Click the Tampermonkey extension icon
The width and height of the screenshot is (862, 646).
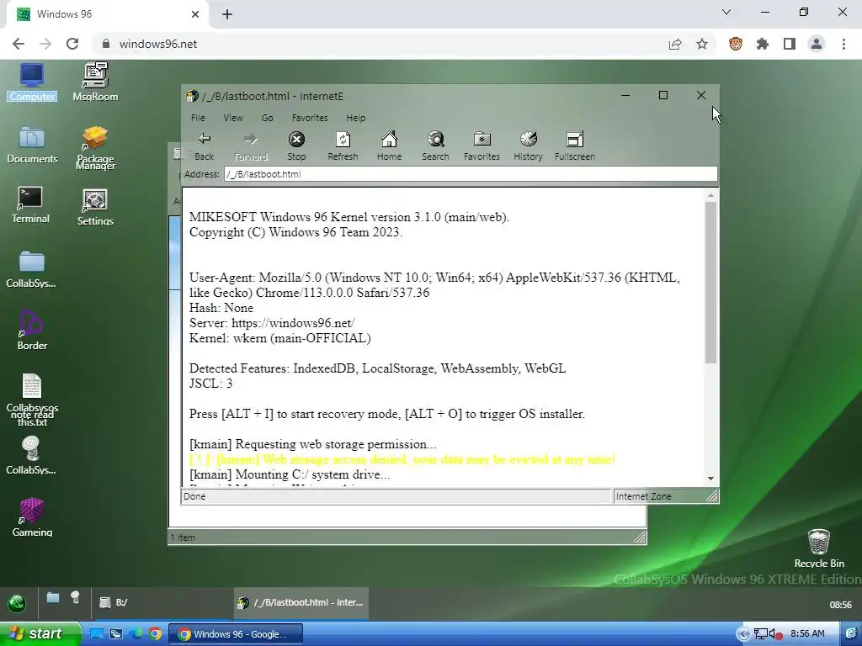point(736,44)
